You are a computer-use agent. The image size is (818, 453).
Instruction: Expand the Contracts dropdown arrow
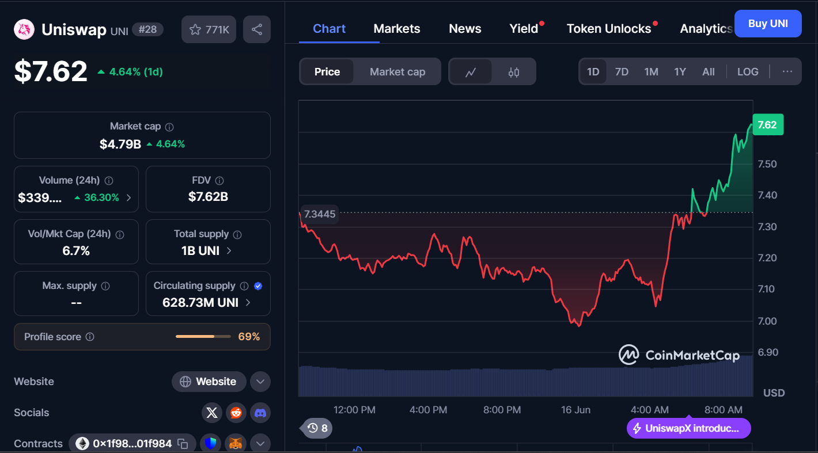(x=260, y=444)
